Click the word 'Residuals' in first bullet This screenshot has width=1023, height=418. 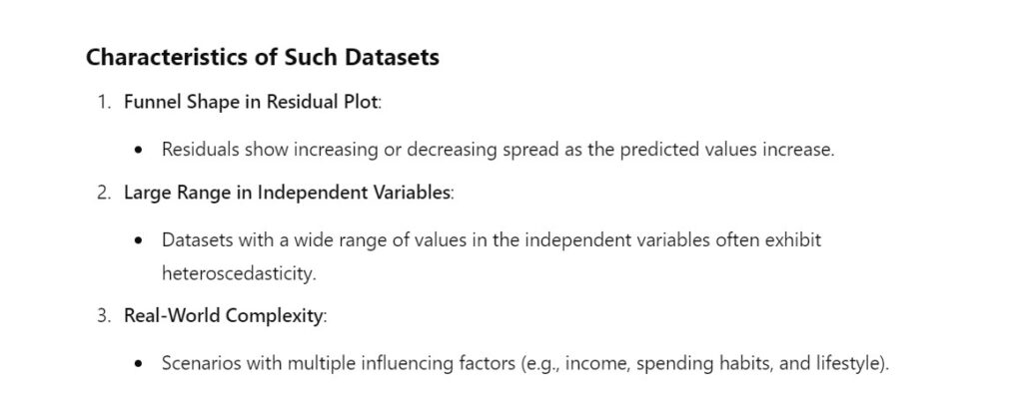(199, 149)
